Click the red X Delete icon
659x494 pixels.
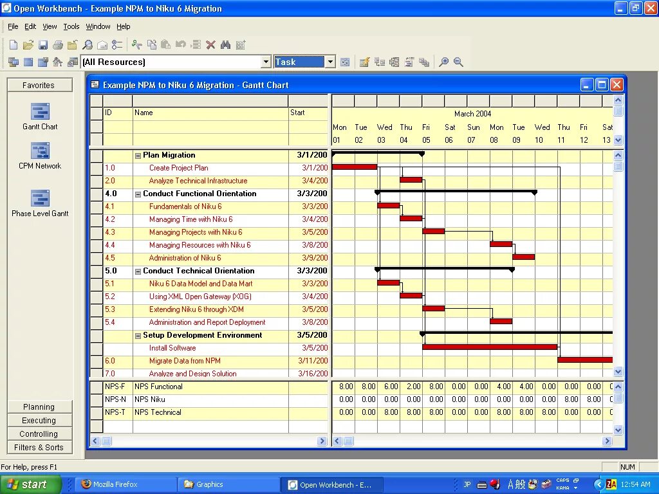point(210,44)
